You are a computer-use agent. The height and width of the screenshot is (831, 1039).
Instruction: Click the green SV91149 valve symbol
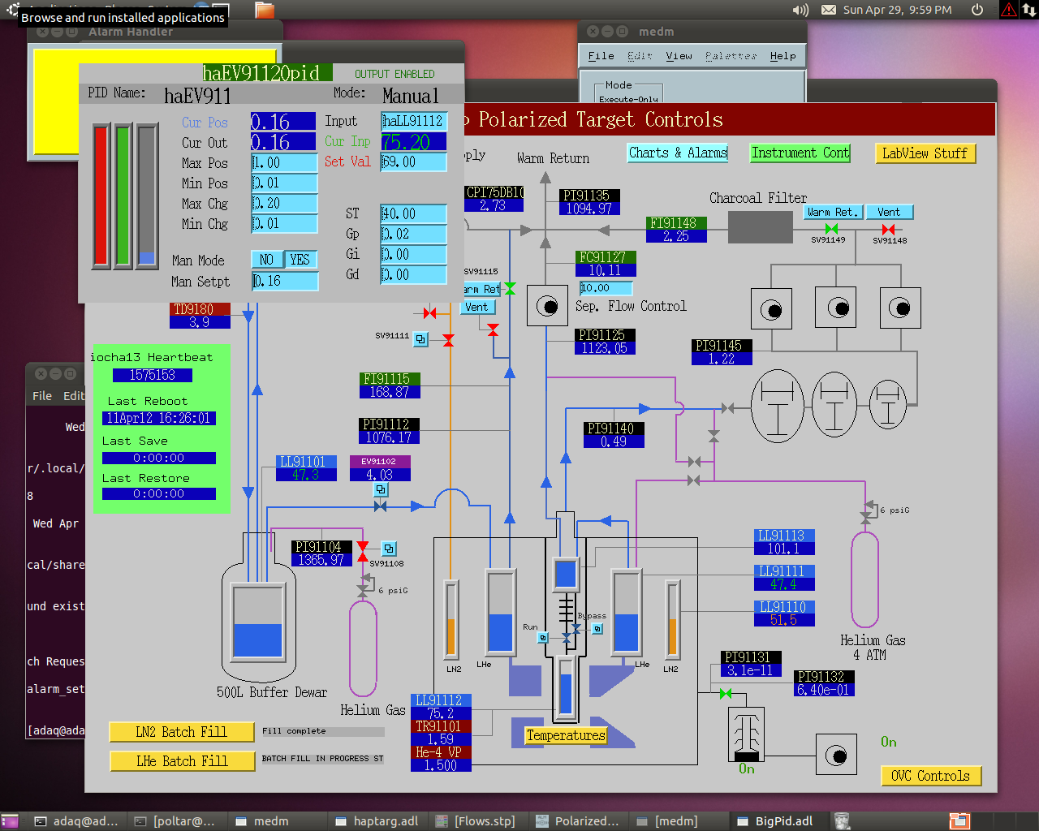coord(831,229)
